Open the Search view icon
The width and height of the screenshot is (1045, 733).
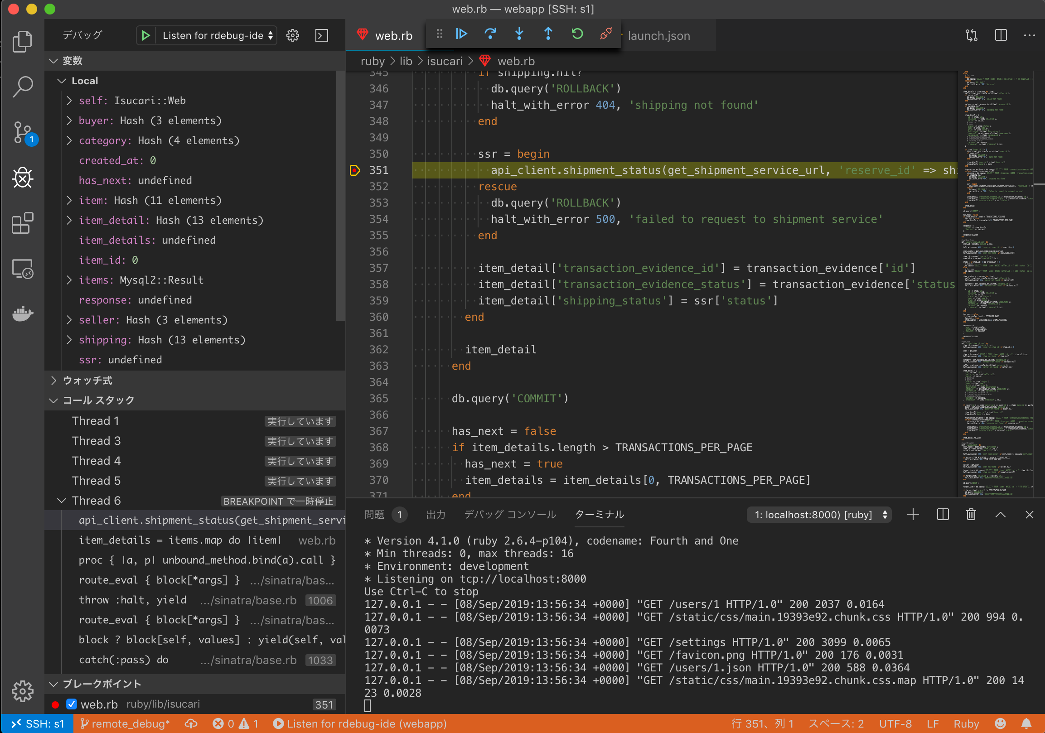[22, 86]
